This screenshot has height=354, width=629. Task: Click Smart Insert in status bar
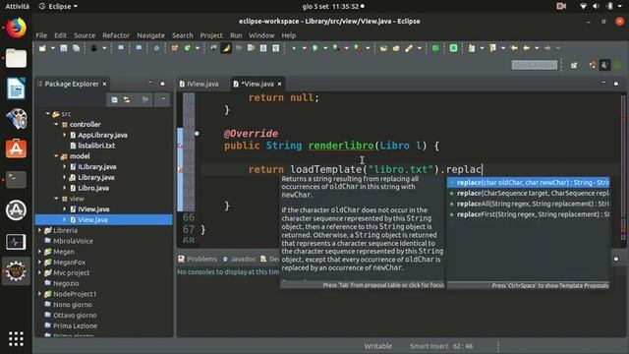pos(429,346)
